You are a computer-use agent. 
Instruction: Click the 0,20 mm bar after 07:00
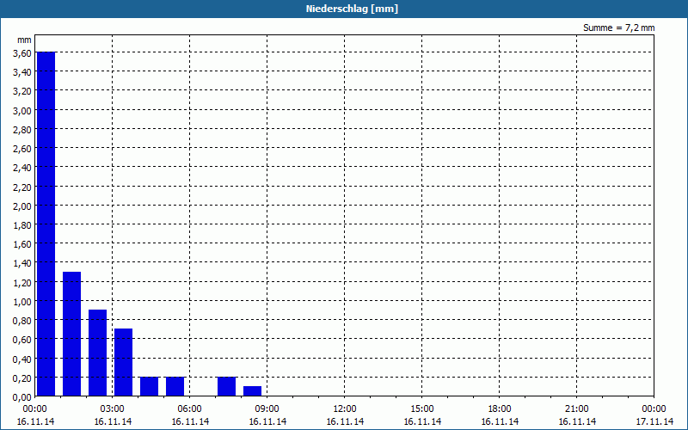(226, 386)
